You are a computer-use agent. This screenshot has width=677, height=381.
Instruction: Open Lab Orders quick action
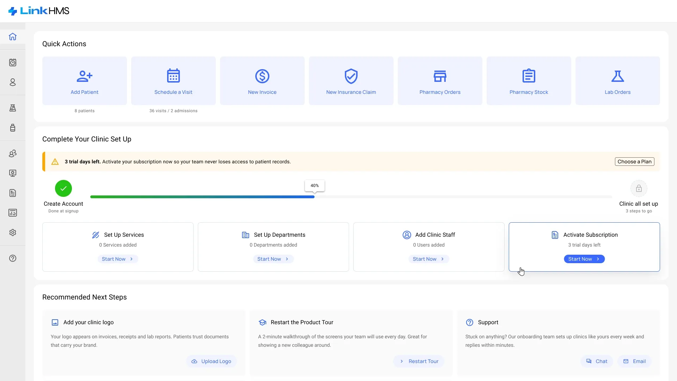click(618, 81)
